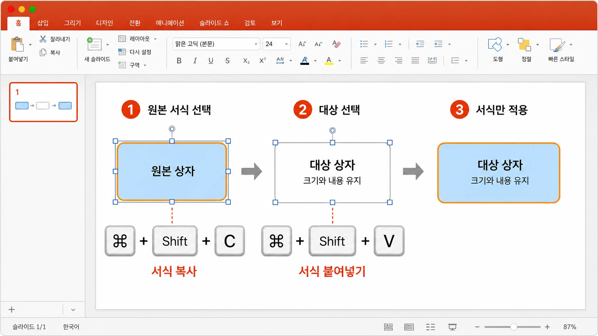Click decrease indent icon
The height and width of the screenshot is (336, 598).
point(420,44)
